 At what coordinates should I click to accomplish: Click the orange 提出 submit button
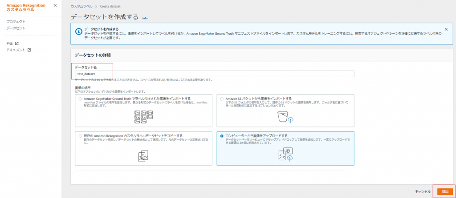(445, 192)
